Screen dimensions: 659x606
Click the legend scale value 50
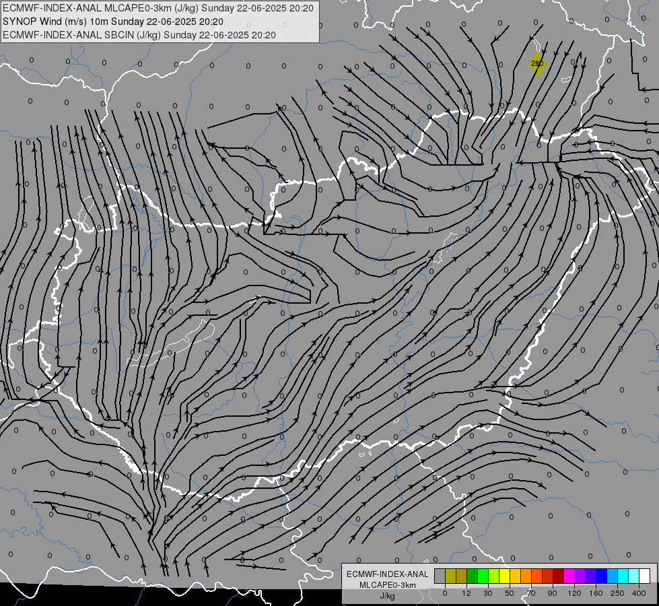click(510, 593)
